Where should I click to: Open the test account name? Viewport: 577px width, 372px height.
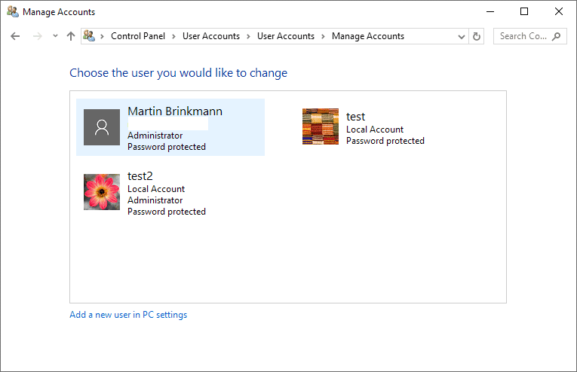point(355,117)
